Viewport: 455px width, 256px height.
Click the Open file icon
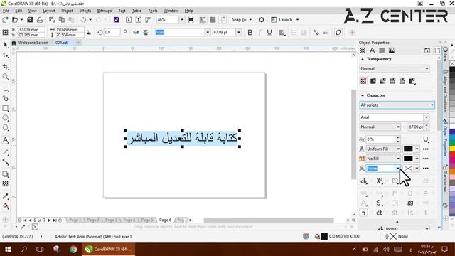(15, 20)
